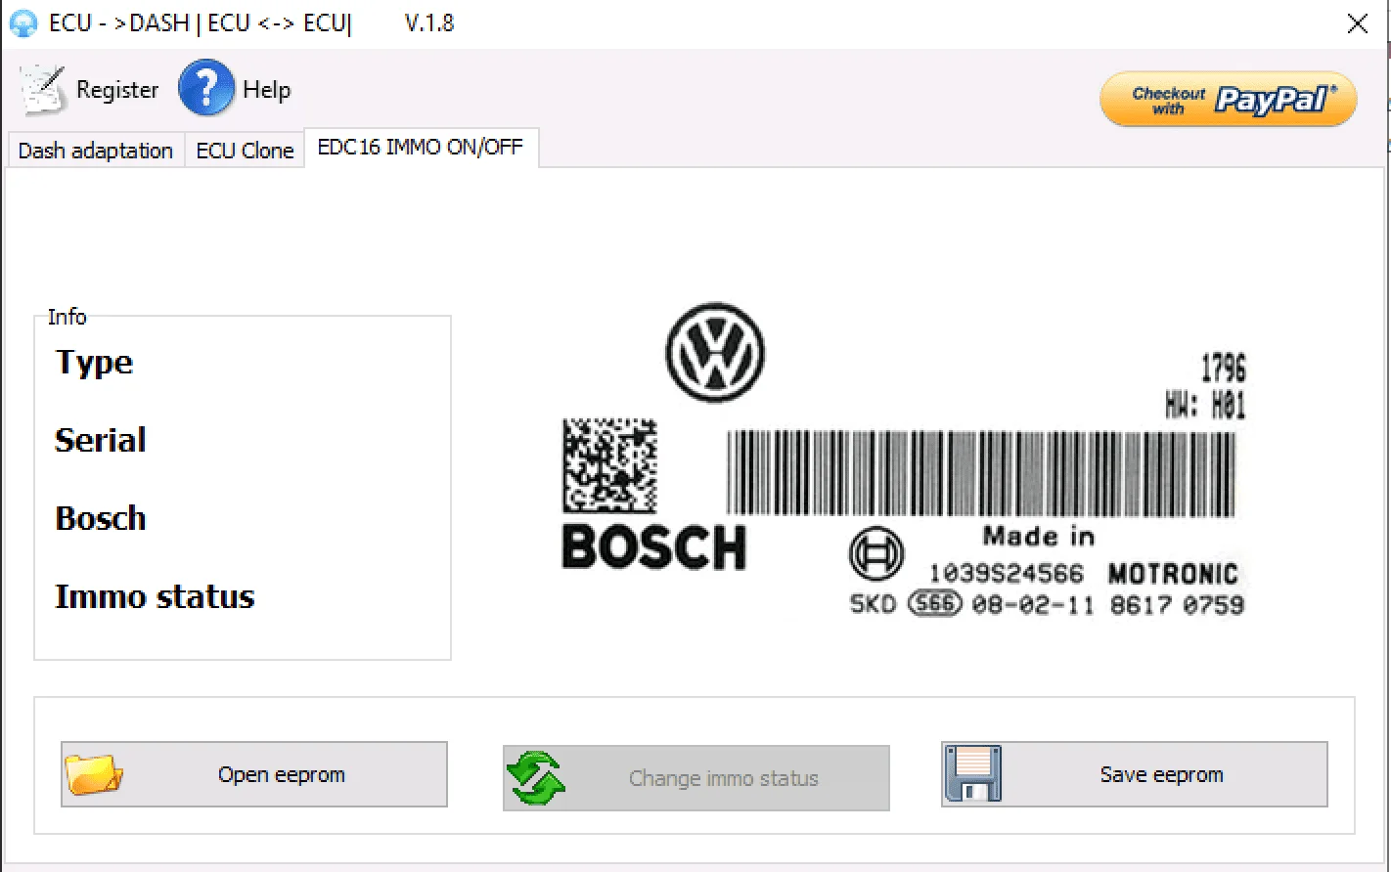1391x872 pixels.
Task: Close the application window
Action: point(1358,23)
